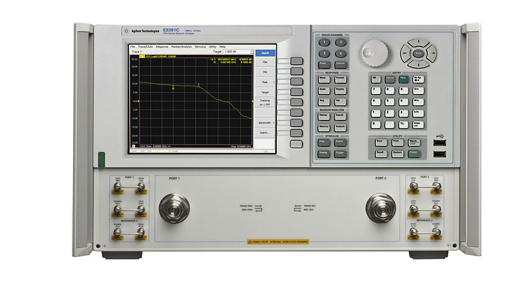Open the Help menu on the display
This screenshot has width=526, height=287.
click(x=223, y=46)
